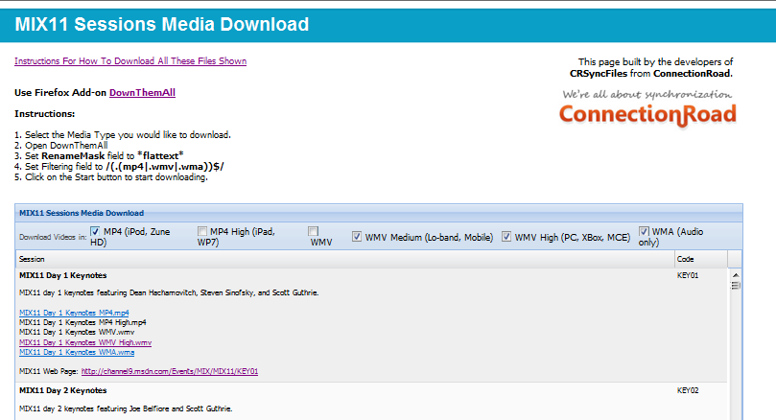The width and height of the screenshot is (776, 420).
Task: Click the MIX11 Sessions Media Download panel title
Action: click(x=82, y=213)
